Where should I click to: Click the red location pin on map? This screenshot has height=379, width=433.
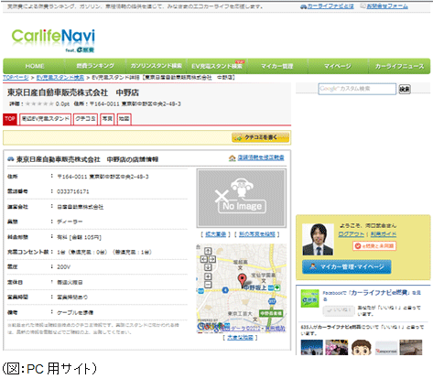click(x=242, y=281)
